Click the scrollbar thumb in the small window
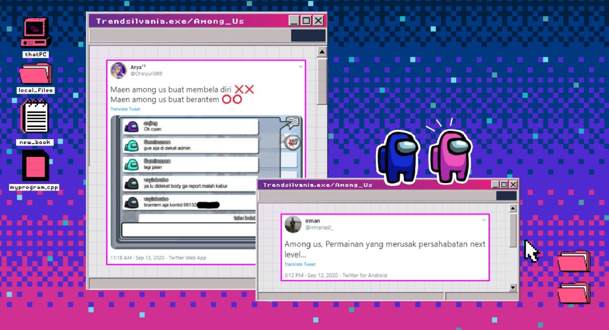The width and height of the screenshot is (609, 330). pyautogui.click(x=513, y=230)
